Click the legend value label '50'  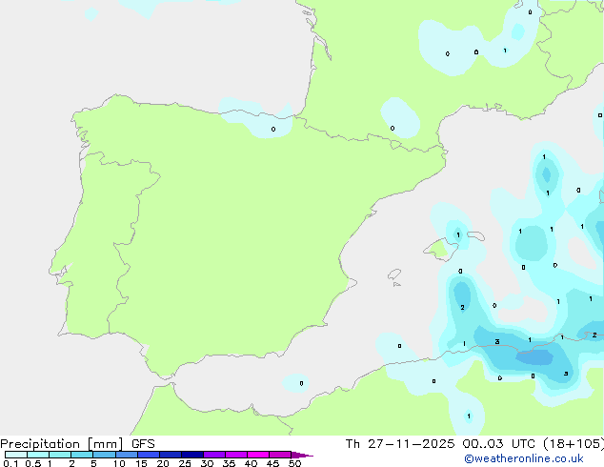coord(294,463)
